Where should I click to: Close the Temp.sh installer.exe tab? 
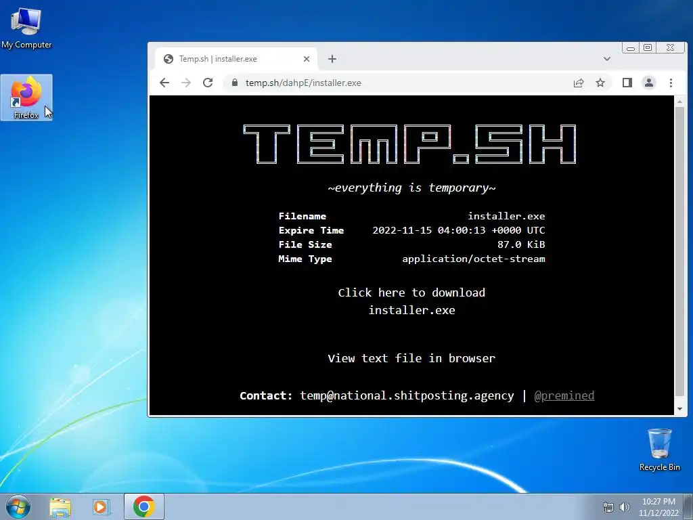point(307,59)
